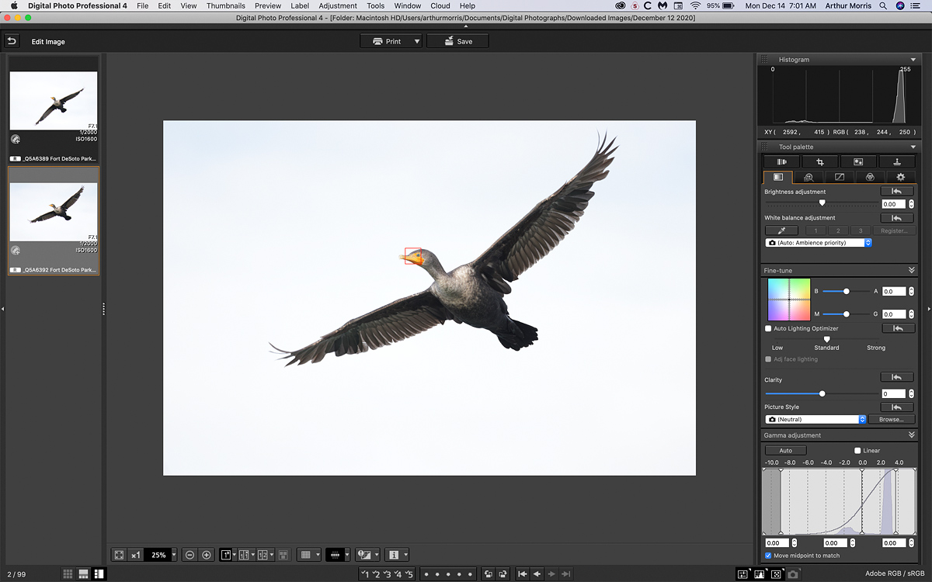The height and width of the screenshot is (582, 932).
Task: Apply check mark 5 rating
Action: pyautogui.click(x=409, y=573)
